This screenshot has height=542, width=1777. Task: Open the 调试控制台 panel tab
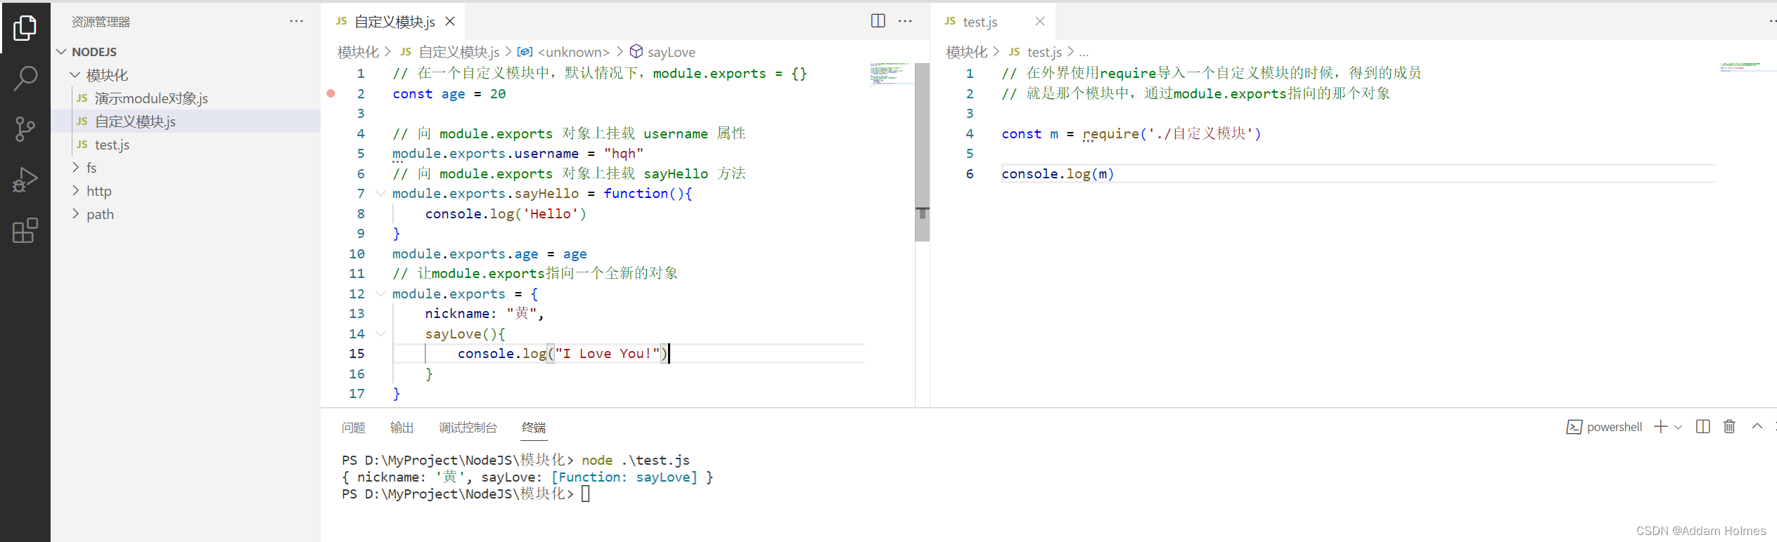[468, 428]
